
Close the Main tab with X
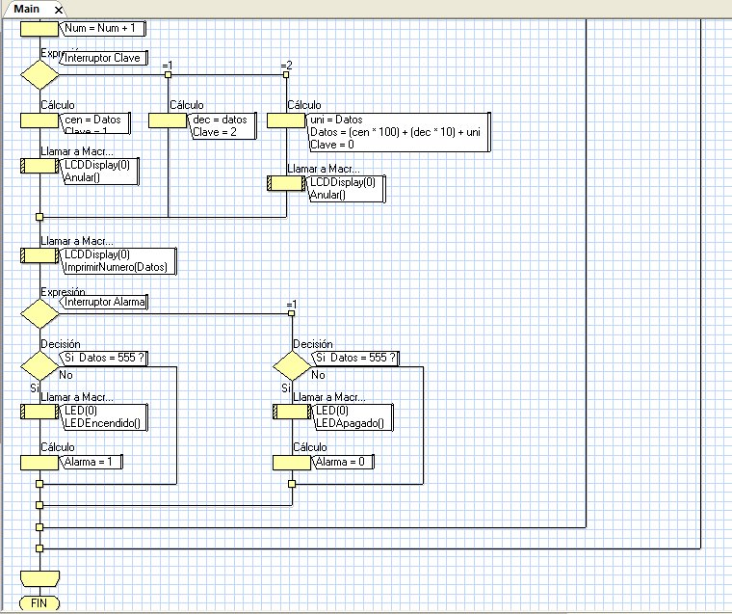(59, 10)
